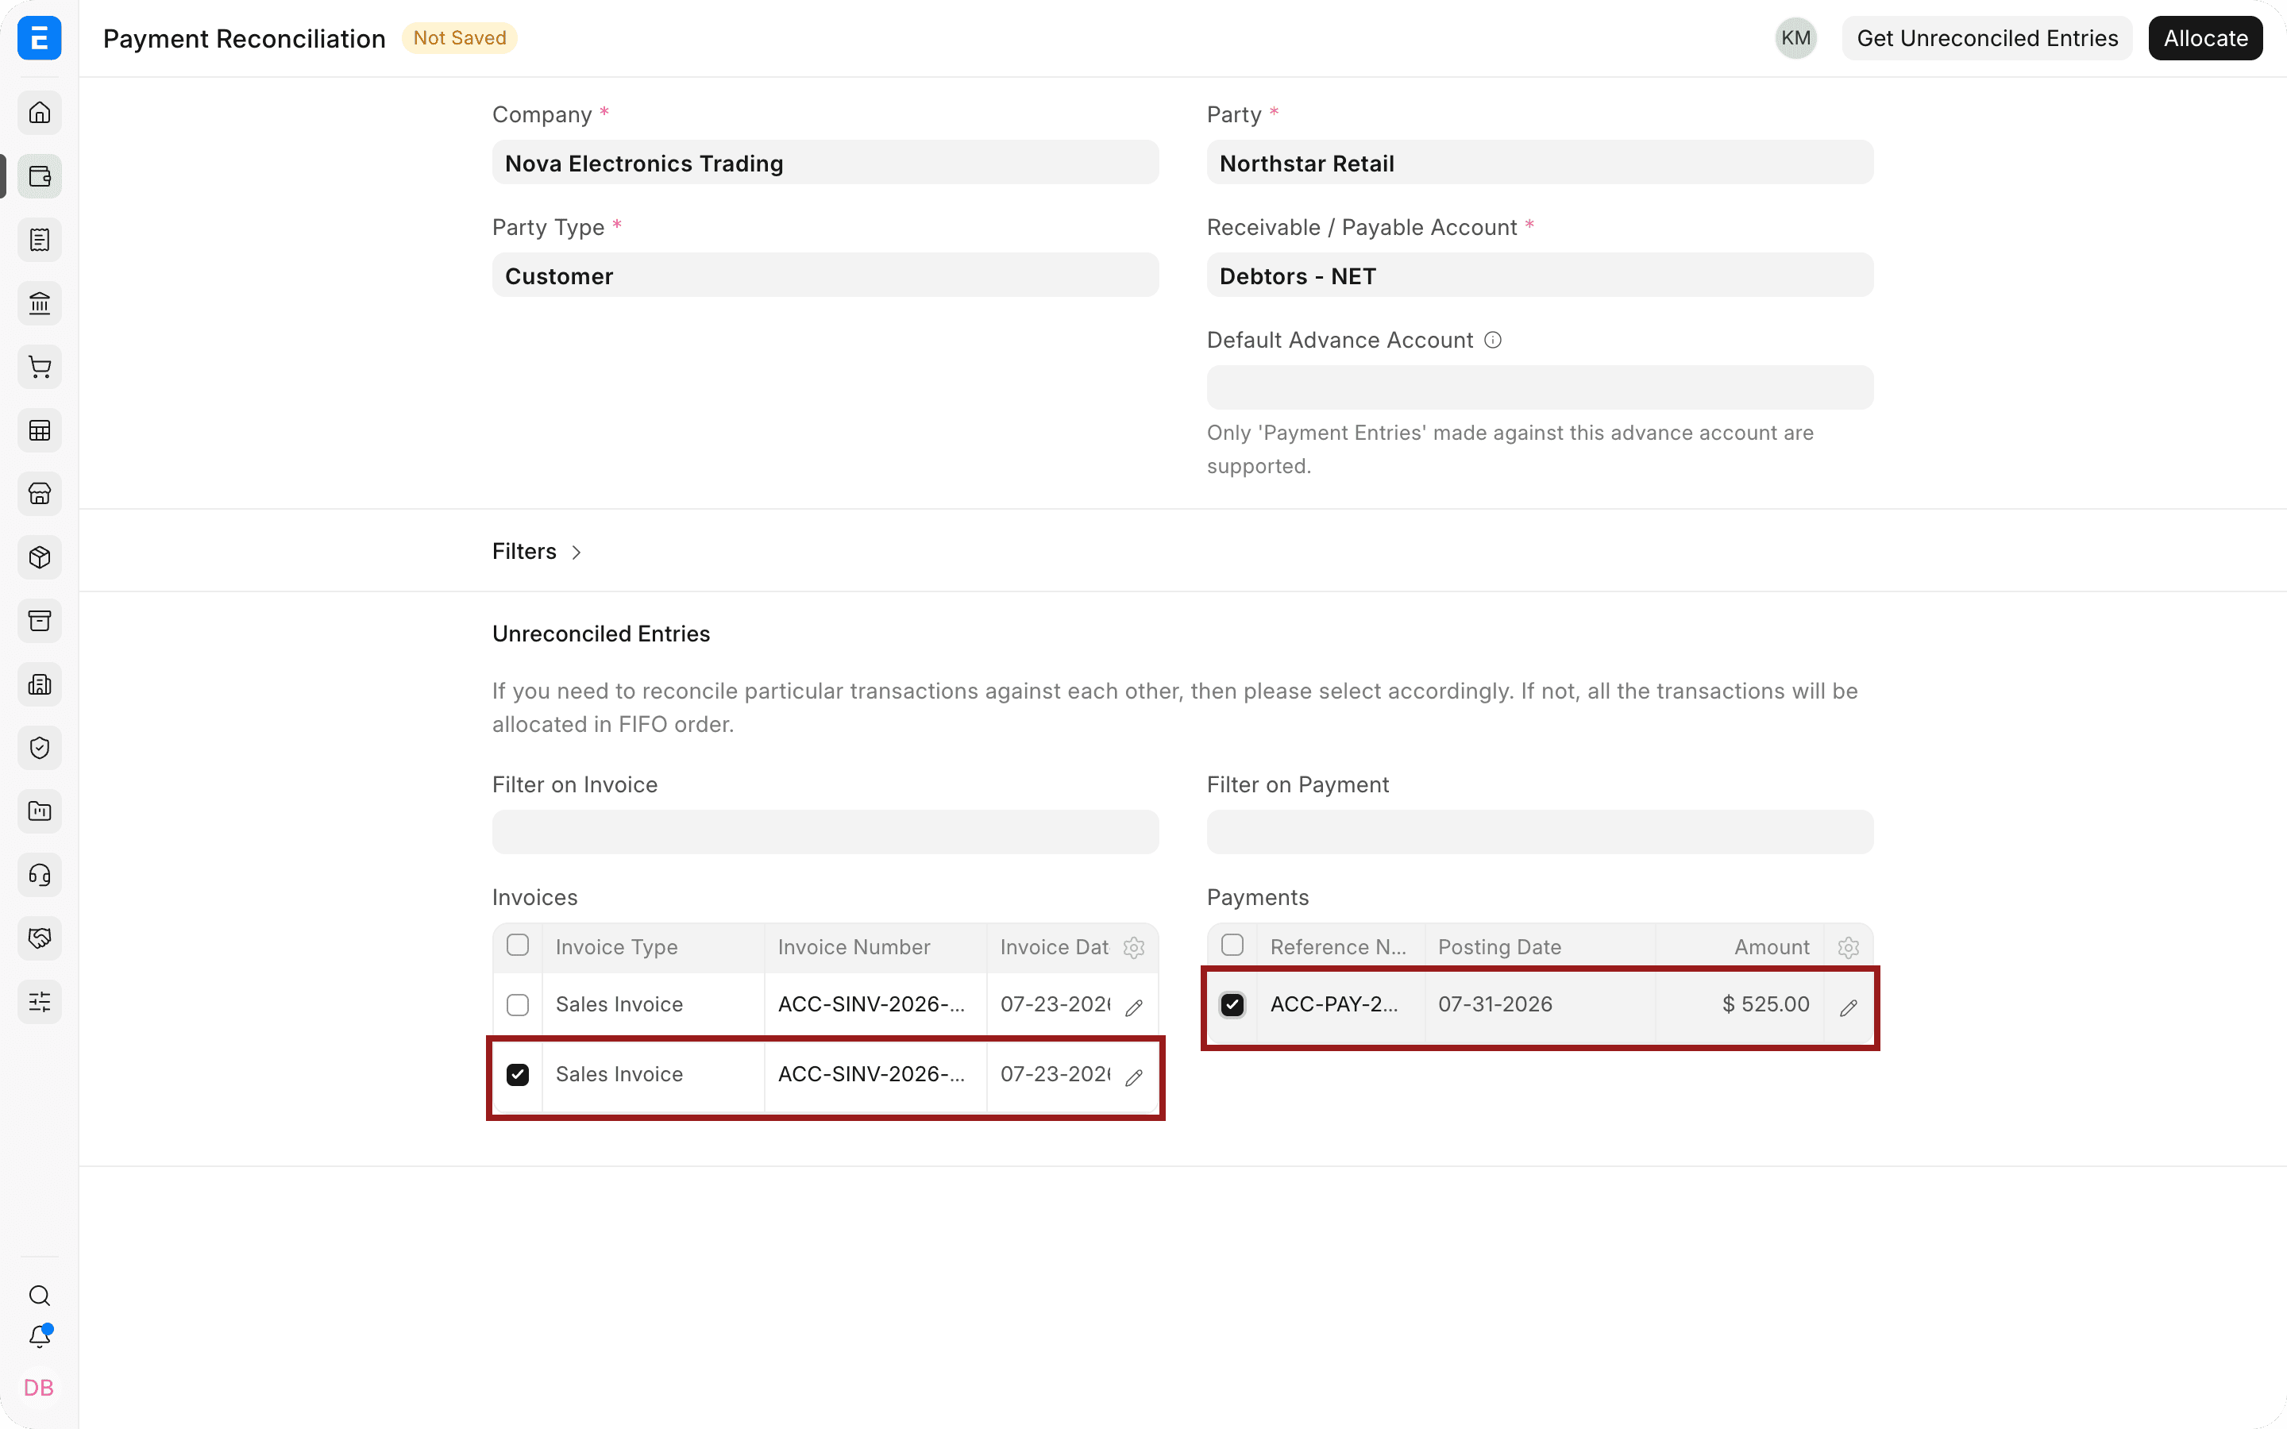Open the Accounting wallet sidebar icon
This screenshot has height=1429, width=2287.
(40, 175)
